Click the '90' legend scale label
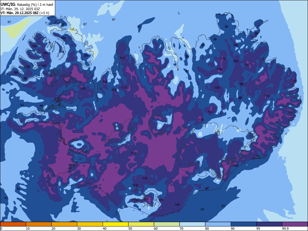 point(233,229)
